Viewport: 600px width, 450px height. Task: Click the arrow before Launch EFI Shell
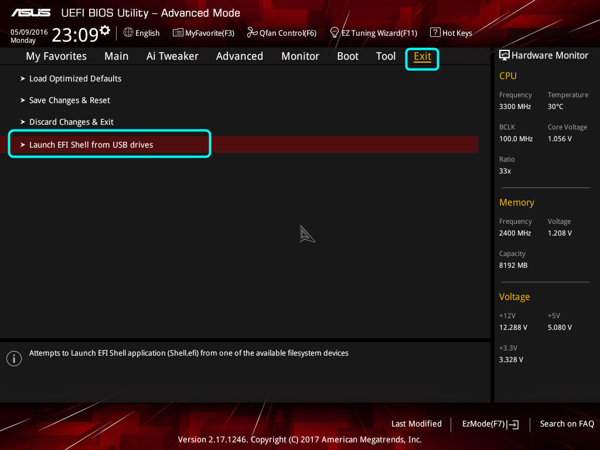(23, 145)
